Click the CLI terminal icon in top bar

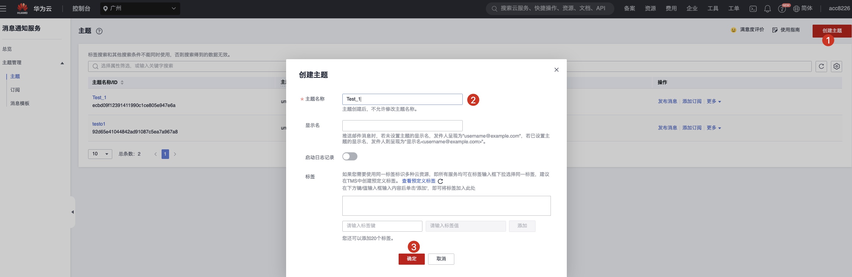tap(753, 8)
